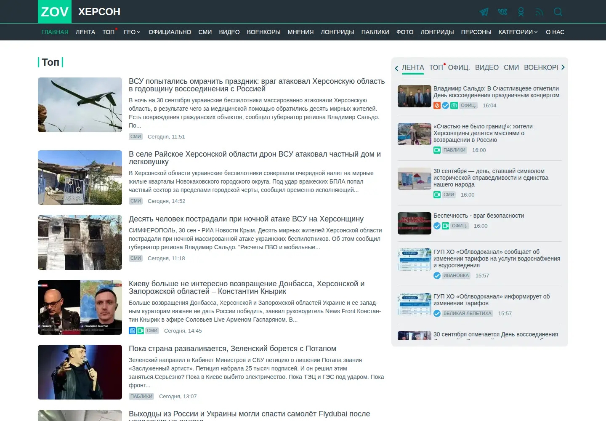
Task: Click video icon beside the sidebar ПАБЛИКИ tag at 16:00
Action: pos(437,150)
